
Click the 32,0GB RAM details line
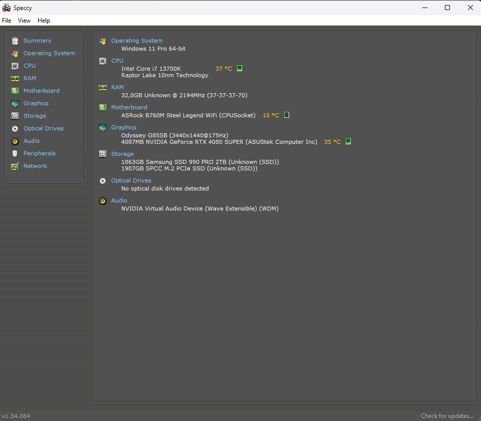(x=184, y=95)
